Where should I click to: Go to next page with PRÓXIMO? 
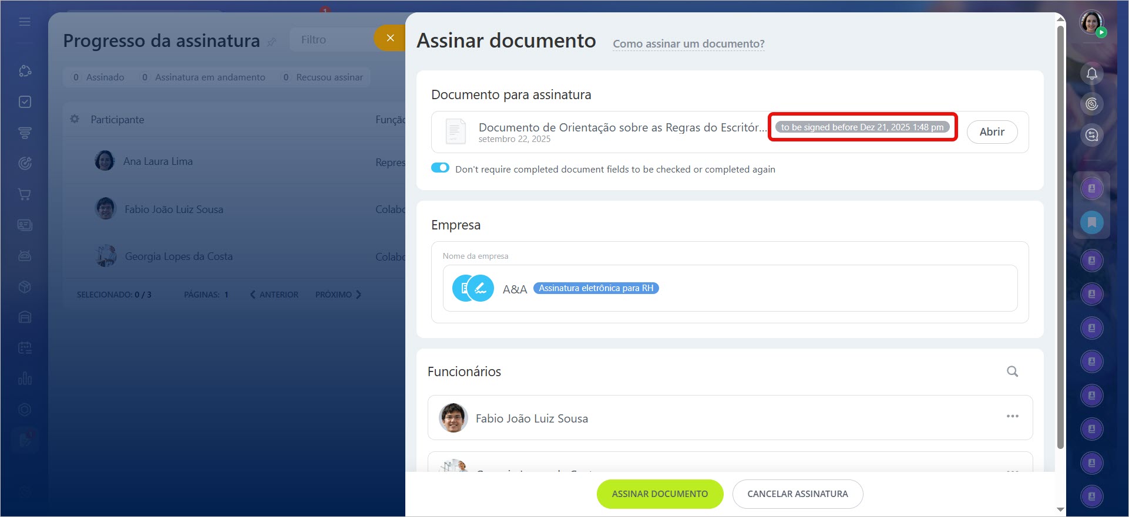pos(338,295)
